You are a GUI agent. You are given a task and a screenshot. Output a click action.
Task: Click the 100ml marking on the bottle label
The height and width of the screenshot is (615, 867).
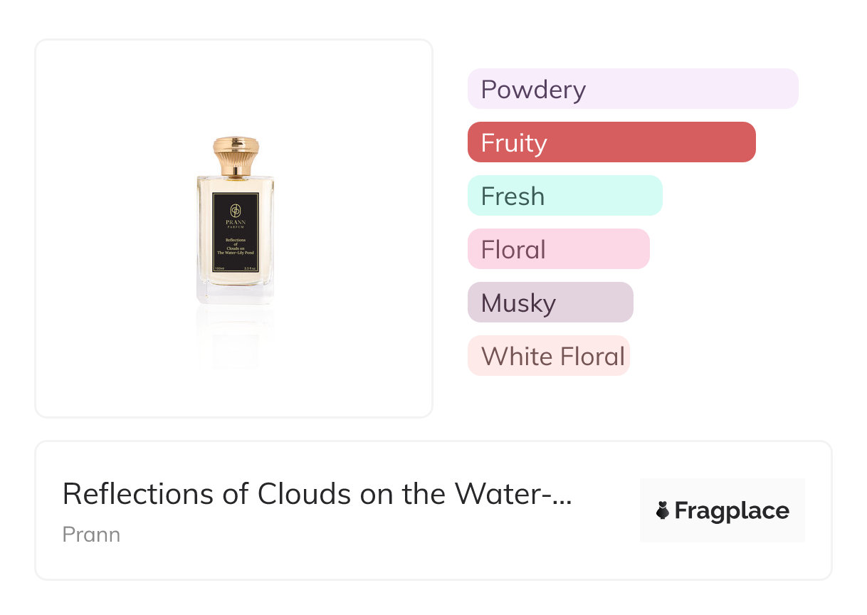(220, 268)
